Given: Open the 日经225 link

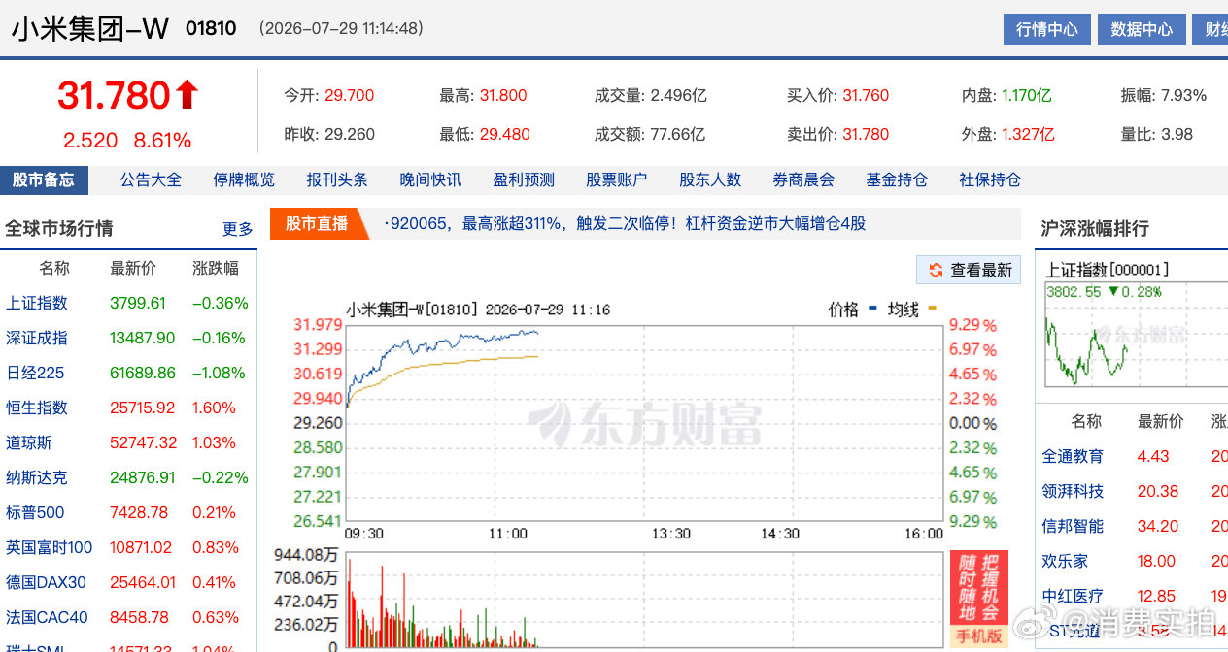Looking at the screenshot, I should click(x=35, y=373).
